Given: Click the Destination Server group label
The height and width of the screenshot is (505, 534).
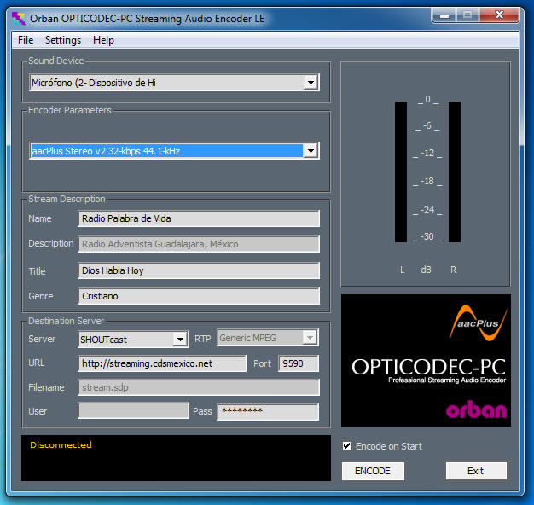Looking at the screenshot, I should coord(66,321).
